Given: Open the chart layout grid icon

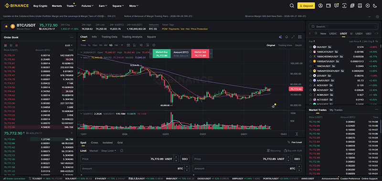Looking at the screenshot, I should point(300,37).
